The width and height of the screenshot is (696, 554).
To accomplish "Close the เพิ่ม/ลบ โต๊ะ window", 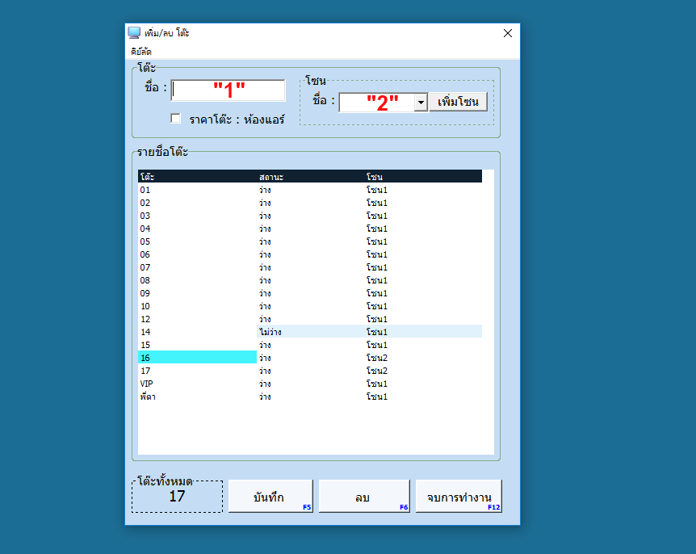I will click(508, 33).
